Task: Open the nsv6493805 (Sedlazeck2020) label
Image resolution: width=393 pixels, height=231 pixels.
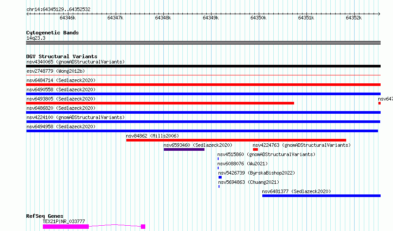Action: [61, 99]
